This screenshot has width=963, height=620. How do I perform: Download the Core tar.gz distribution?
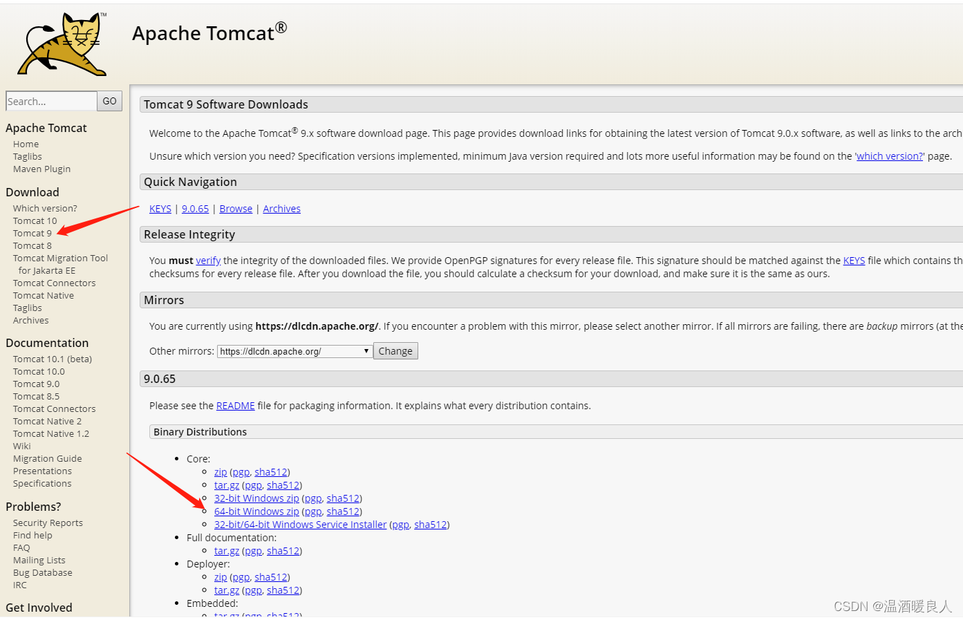pyautogui.click(x=227, y=485)
